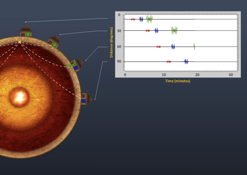Click the green surface wave arc on the crust
247x175 pixels.
pos(71,65)
